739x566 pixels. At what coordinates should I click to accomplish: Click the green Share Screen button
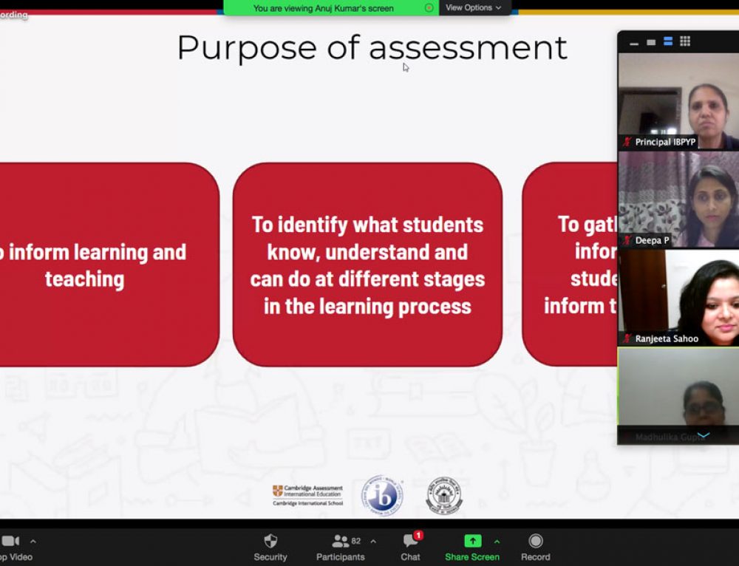pos(472,547)
